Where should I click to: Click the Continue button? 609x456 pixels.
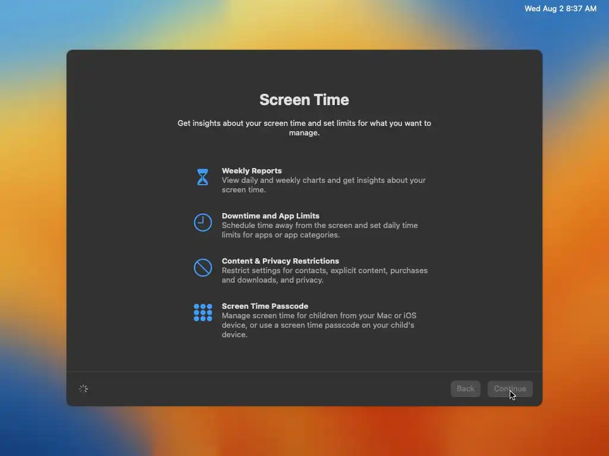[510, 388]
